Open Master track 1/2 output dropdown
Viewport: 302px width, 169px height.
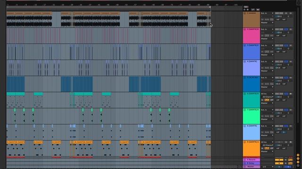[267, 167]
